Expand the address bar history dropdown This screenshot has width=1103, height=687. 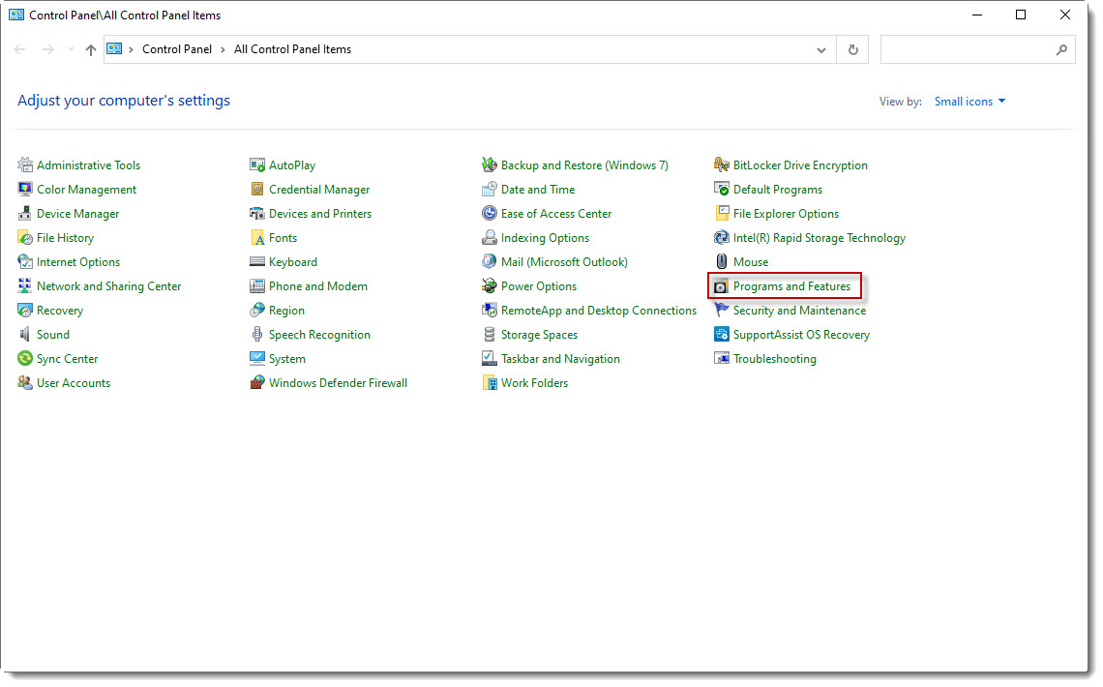pyautogui.click(x=820, y=50)
